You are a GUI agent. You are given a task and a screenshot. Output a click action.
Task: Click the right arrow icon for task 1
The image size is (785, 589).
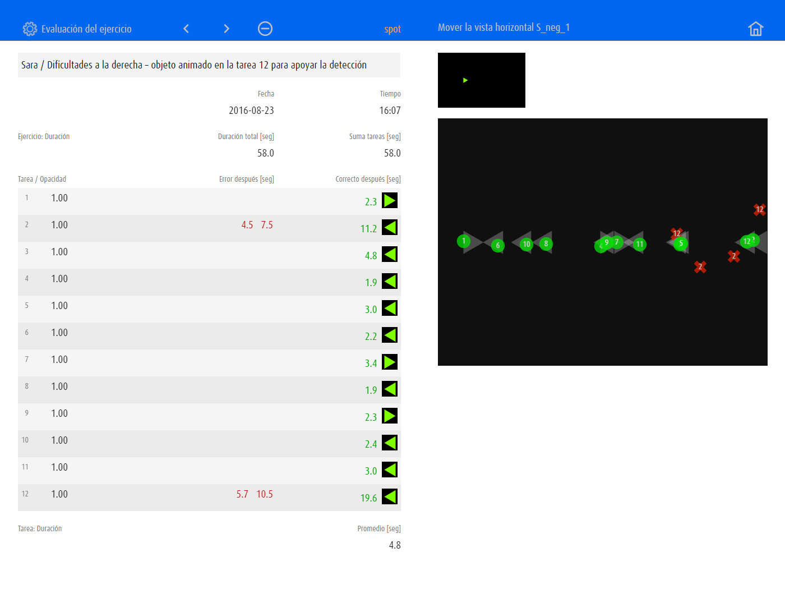click(x=390, y=200)
